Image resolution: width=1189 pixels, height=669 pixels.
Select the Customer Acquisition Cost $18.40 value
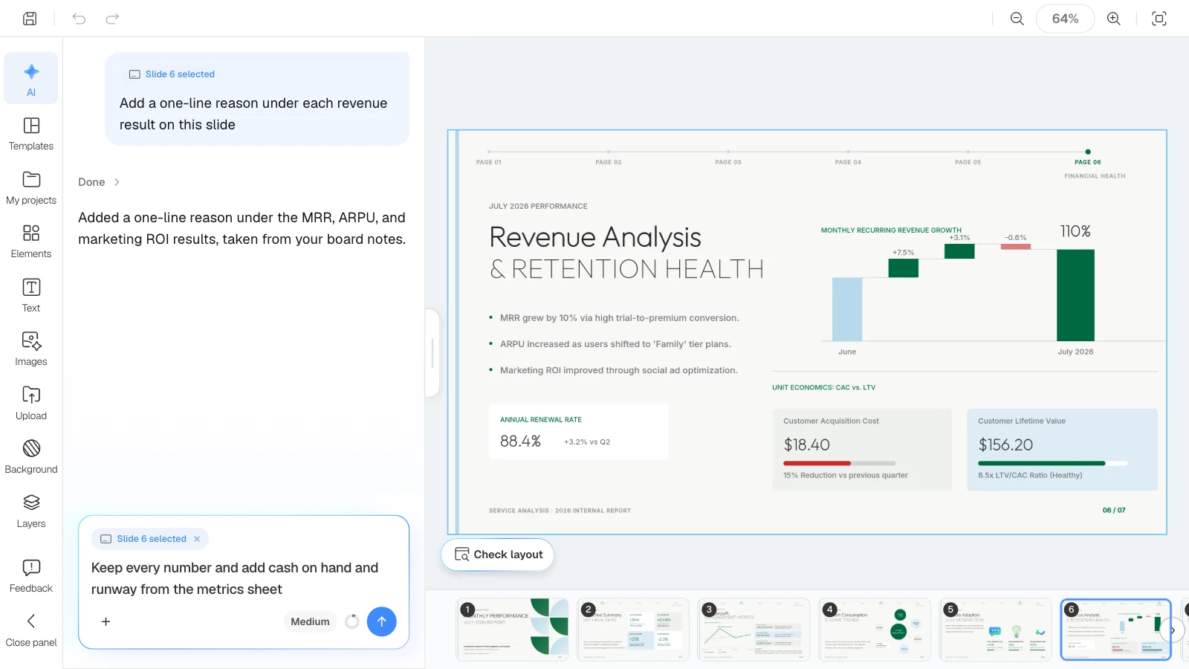point(806,445)
